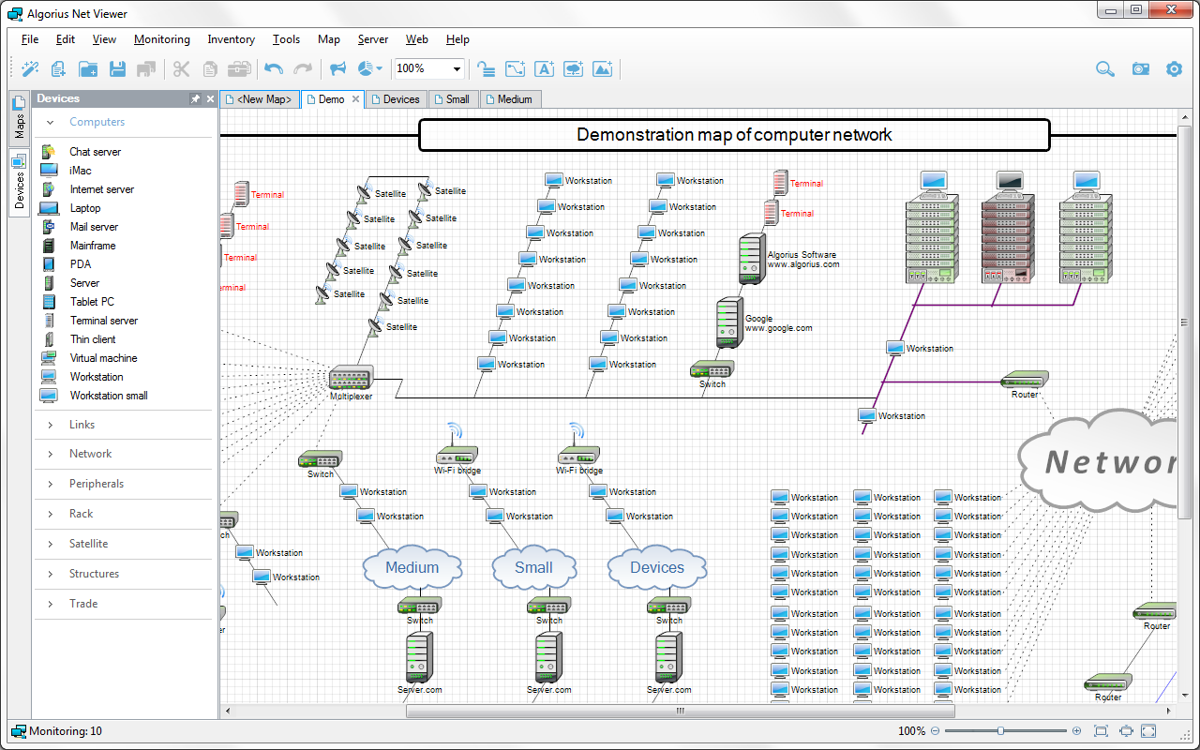Click the scissors cut icon

182,68
